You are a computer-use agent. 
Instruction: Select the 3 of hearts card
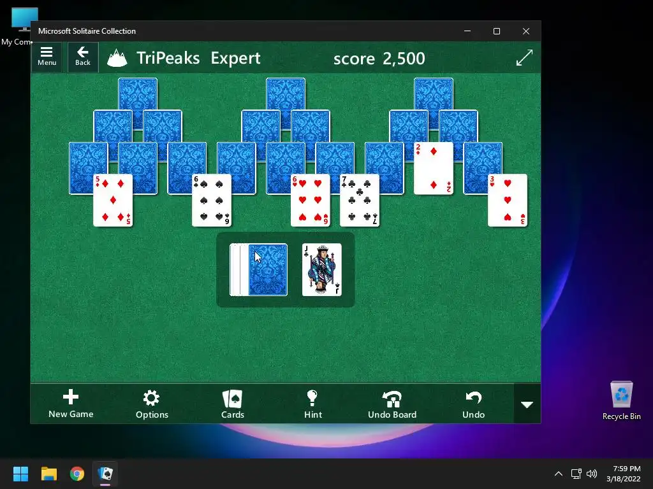coord(507,200)
